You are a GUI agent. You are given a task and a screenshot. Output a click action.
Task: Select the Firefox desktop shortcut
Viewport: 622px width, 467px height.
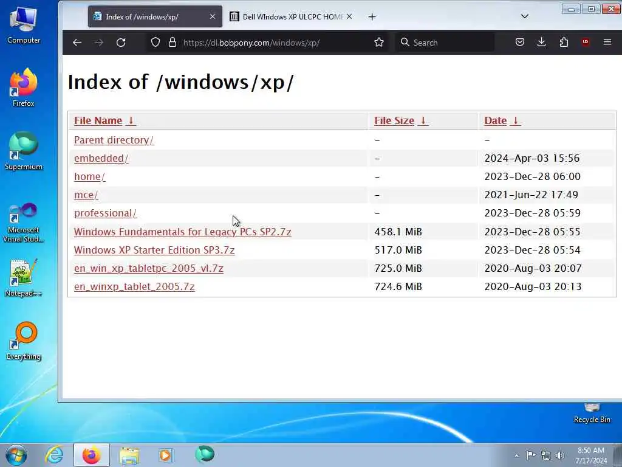coord(24,88)
